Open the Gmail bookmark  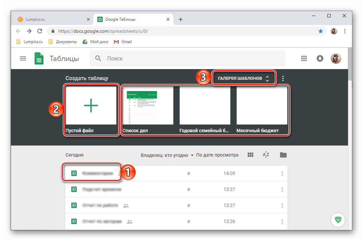click(x=123, y=42)
